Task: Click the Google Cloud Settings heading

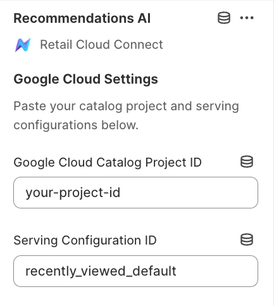Action: (x=85, y=79)
